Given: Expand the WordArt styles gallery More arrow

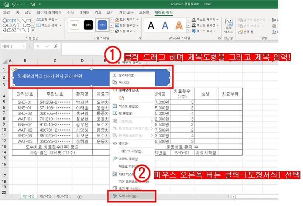Looking at the screenshot, I should tap(188, 30).
